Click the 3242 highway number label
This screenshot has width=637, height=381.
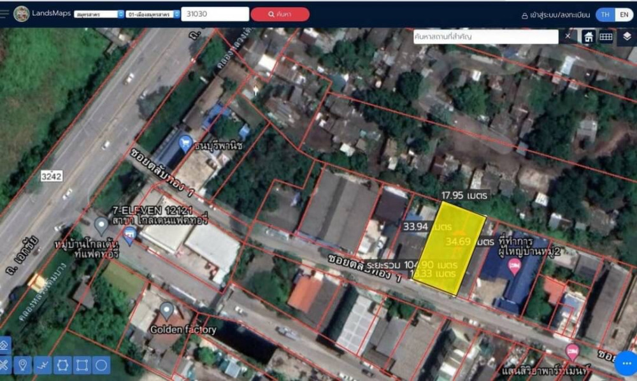(52, 176)
